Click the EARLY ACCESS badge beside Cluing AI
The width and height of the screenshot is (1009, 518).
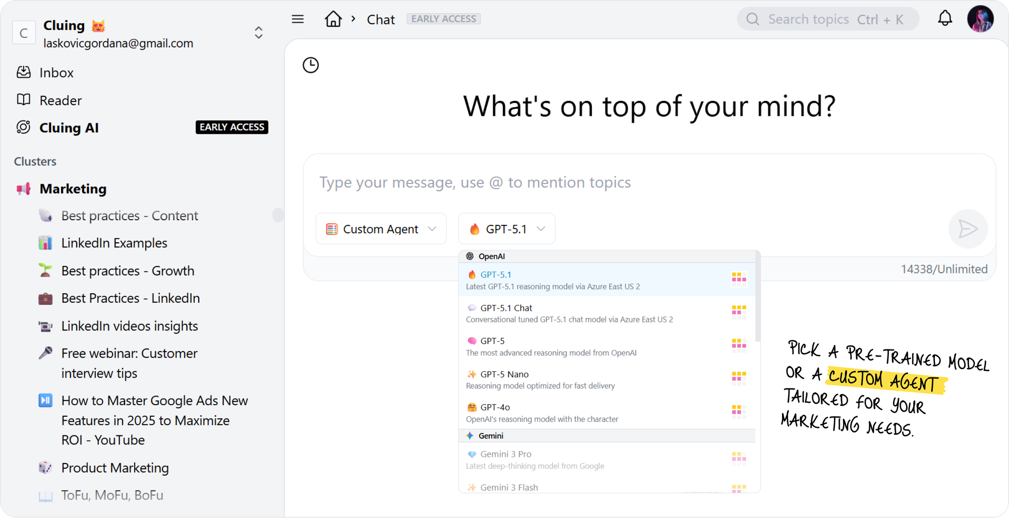[232, 127]
